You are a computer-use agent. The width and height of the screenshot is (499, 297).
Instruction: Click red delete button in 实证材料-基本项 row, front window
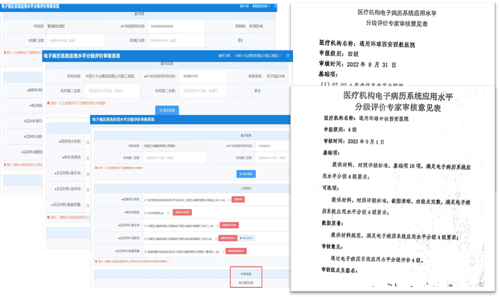229,226
